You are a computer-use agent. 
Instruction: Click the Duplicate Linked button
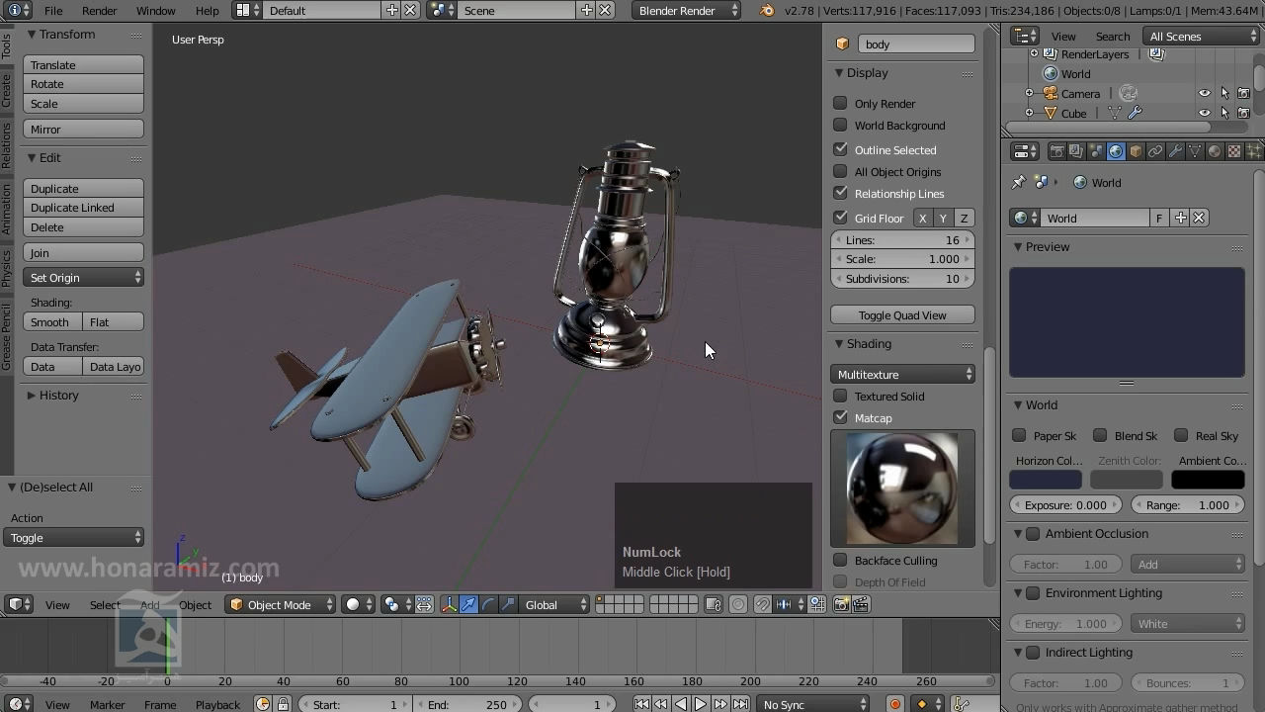pos(83,208)
